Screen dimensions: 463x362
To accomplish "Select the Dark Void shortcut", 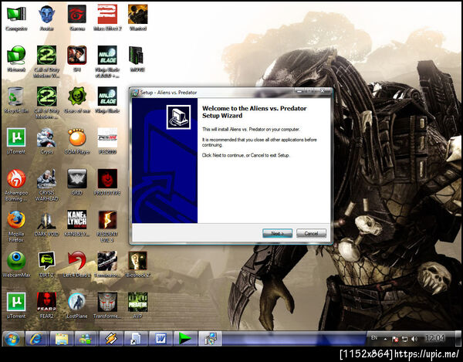I will click(46, 224).
